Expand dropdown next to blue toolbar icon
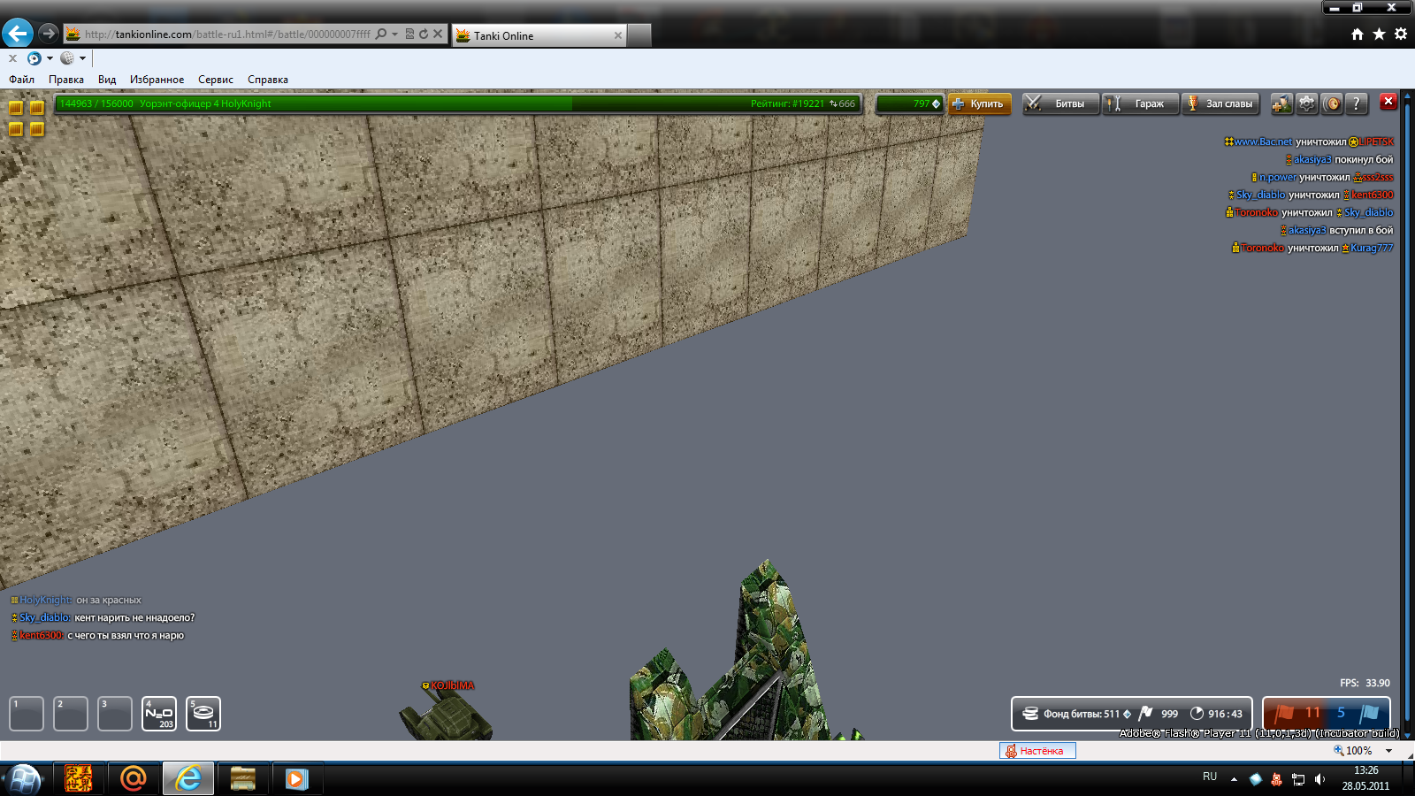1415x796 pixels. tap(50, 58)
